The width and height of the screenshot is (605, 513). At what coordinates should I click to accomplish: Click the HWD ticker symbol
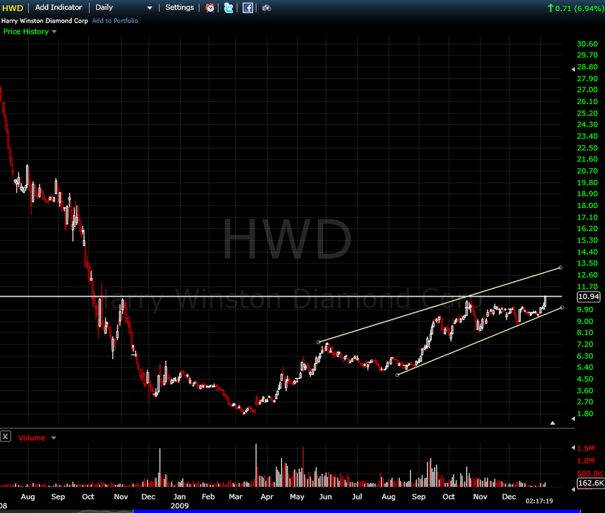(13, 8)
